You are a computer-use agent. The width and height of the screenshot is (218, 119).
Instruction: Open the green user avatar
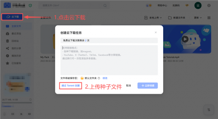click(198, 5)
